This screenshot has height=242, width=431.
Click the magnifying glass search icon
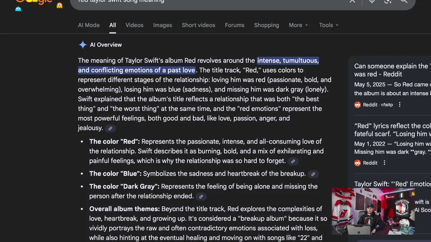[404, 1]
